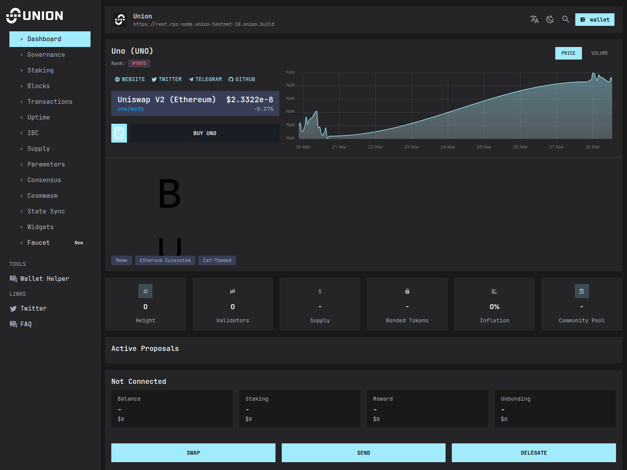Click the Delegate button
Image resolution: width=627 pixels, height=470 pixels.
point(533,453)
